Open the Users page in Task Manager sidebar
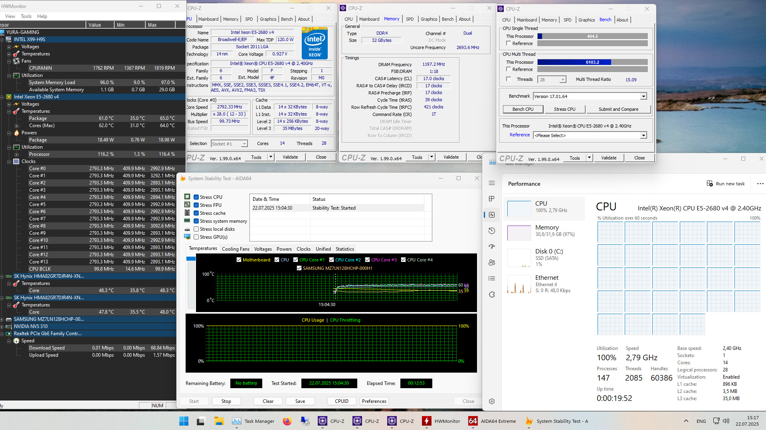This screenshot has width=766, height=430. tap(492, 263)
